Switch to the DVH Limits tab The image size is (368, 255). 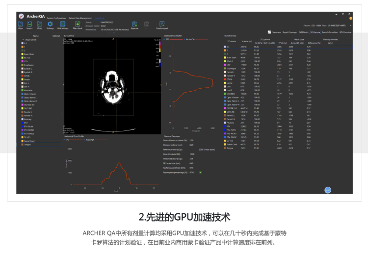(x=303, y=32)
